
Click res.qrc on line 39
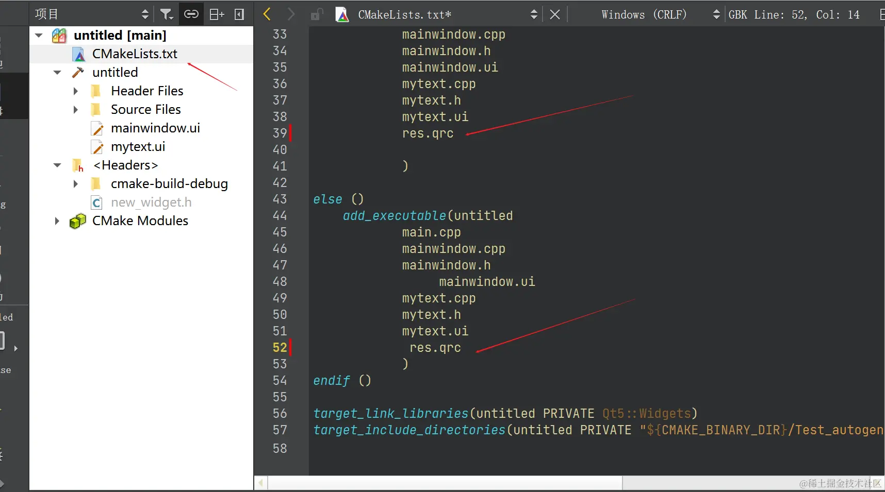428,133
